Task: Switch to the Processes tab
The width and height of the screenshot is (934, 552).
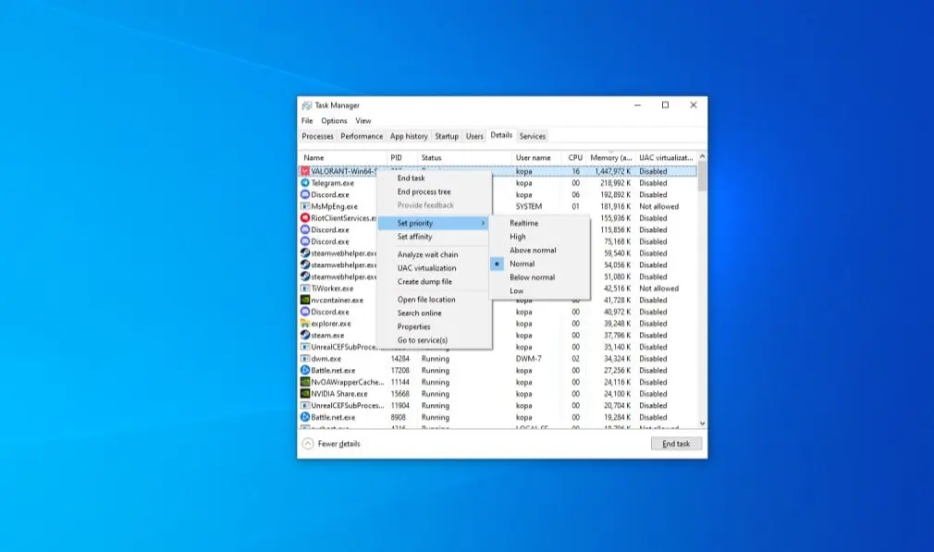Action: [x=317, y=136]
